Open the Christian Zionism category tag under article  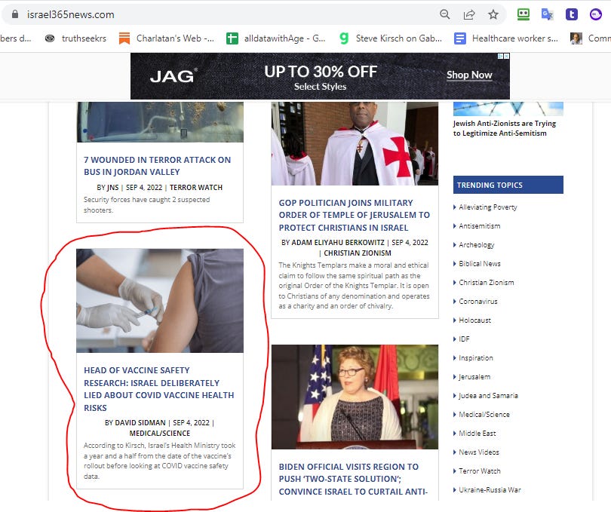point(358,253)
